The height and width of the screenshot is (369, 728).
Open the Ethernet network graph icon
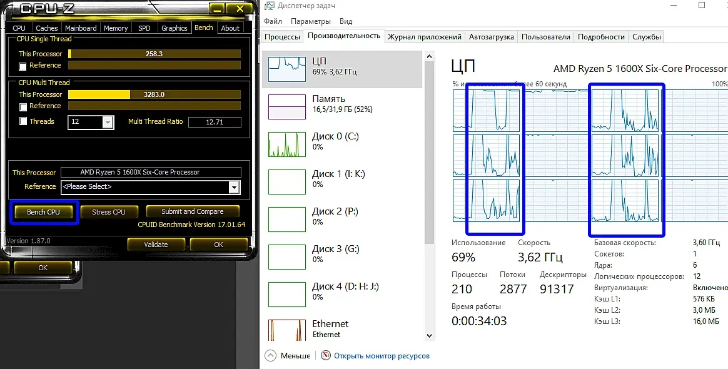[x=287, y=330]
